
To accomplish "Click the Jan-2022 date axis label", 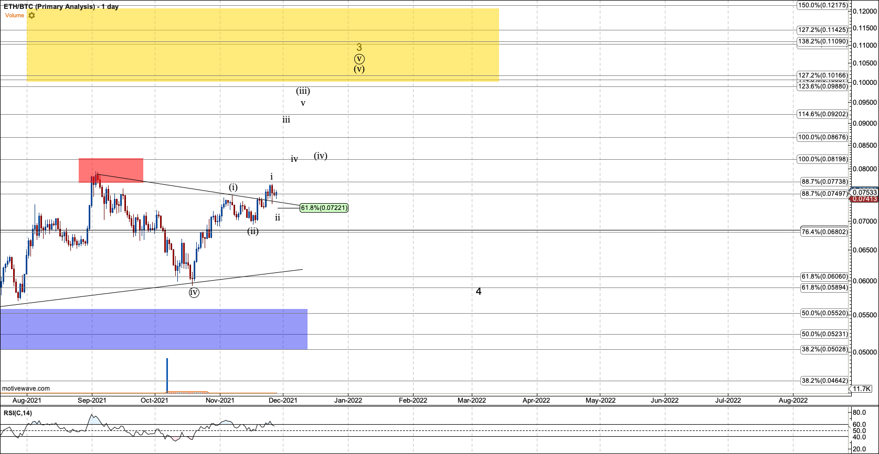I will coord(348,401).
